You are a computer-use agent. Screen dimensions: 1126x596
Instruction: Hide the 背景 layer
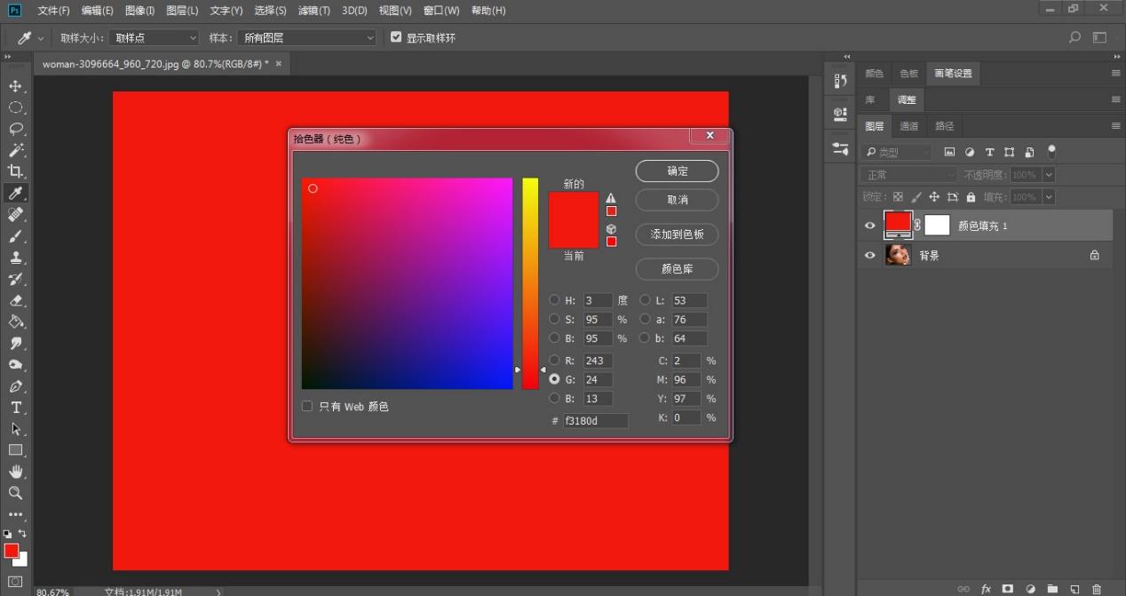click(870, 255)
